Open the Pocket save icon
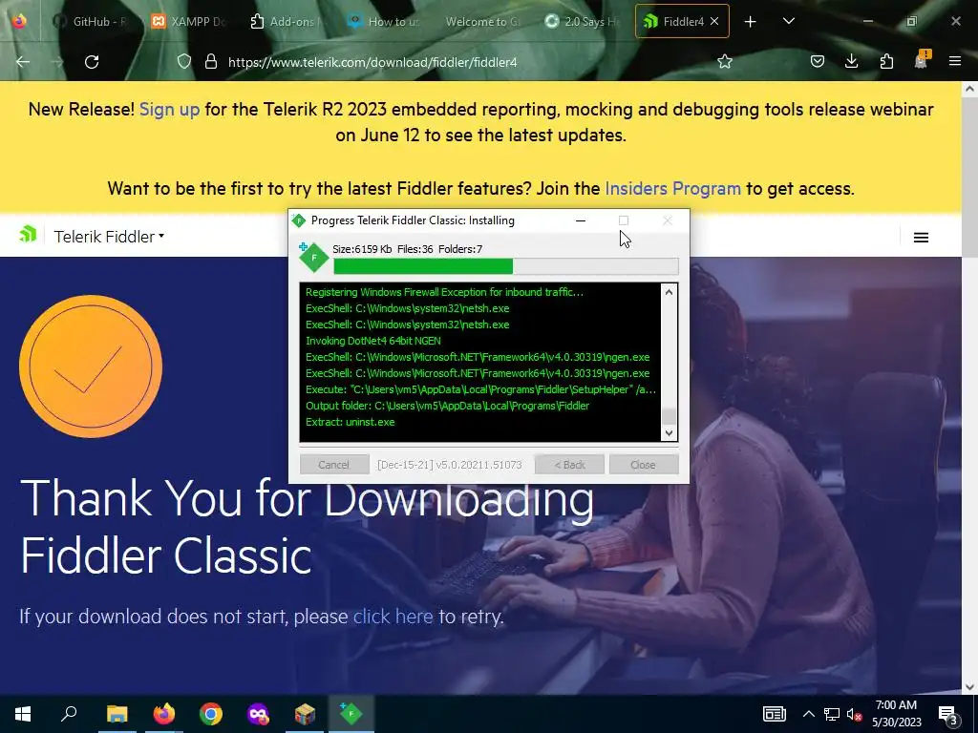 pyautogui.click(x=818, y=62)
